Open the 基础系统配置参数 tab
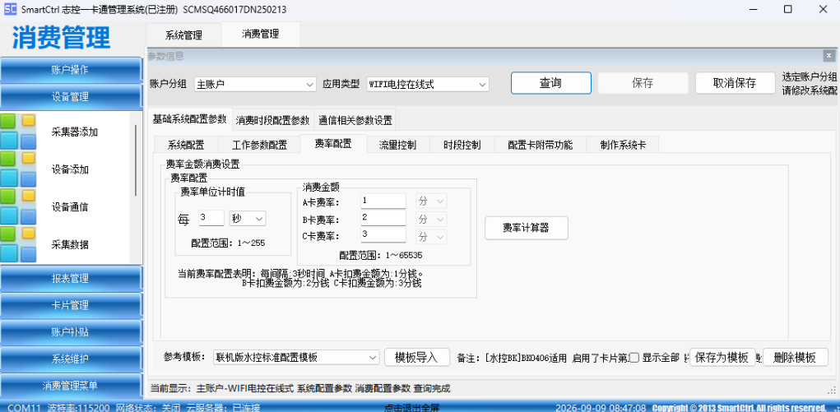 [190, 119]
